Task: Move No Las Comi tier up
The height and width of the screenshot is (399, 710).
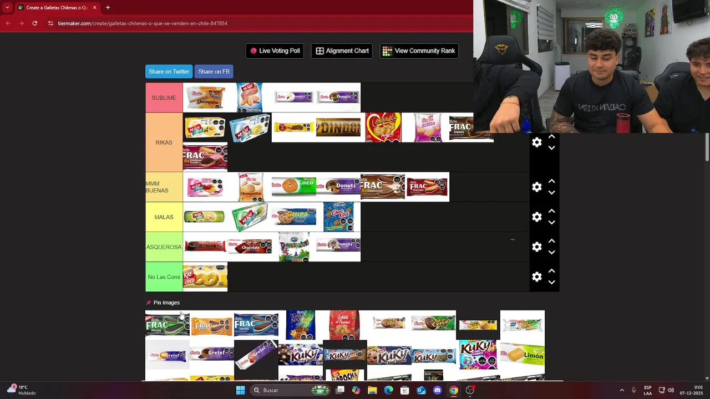Action: (x=551, y=272)
